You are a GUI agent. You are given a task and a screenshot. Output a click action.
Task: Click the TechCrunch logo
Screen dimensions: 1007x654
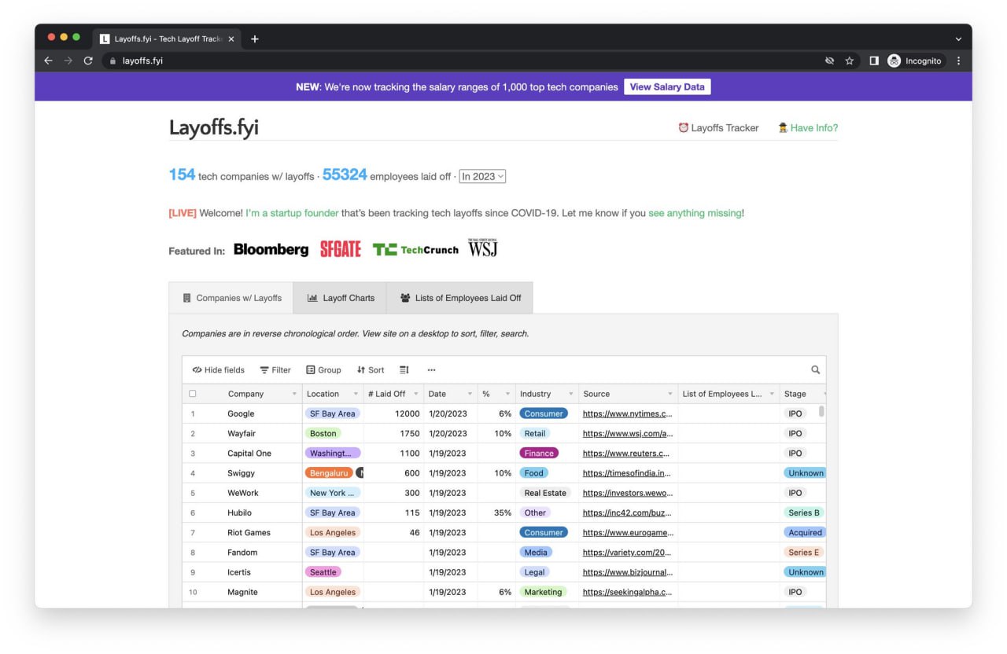(x=415, y=250)
